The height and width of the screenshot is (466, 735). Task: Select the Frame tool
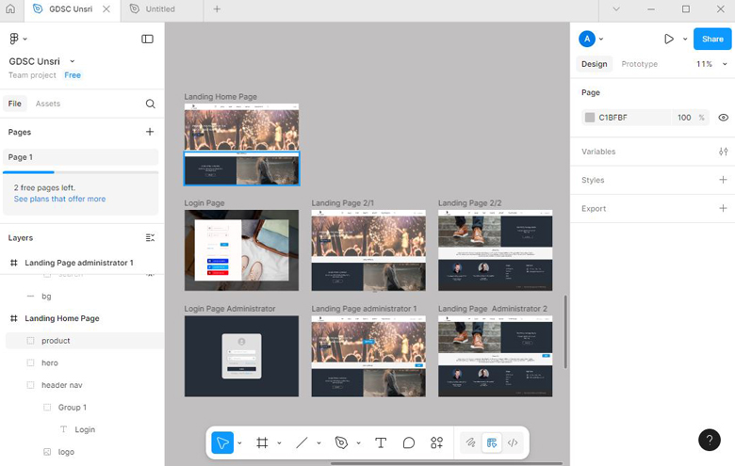coord(262,442)
